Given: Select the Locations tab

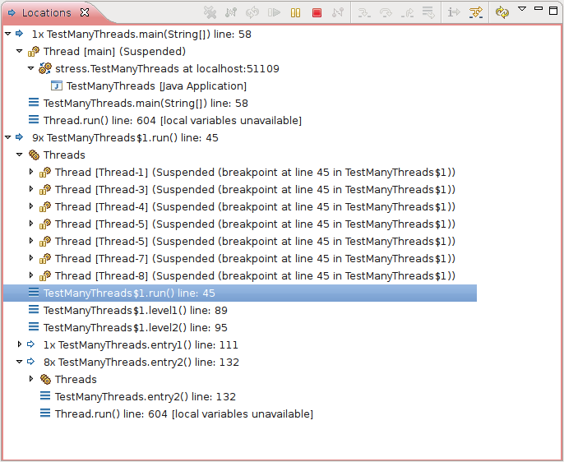Looking at the screenshot, I should [46, 13].
